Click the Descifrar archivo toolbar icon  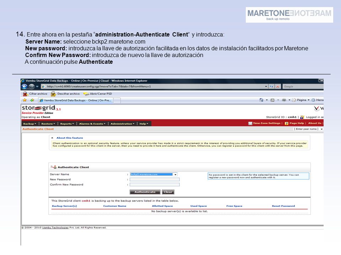(53, 94)
